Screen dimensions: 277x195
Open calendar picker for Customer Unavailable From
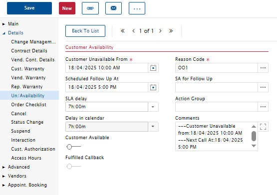[153, 68]
